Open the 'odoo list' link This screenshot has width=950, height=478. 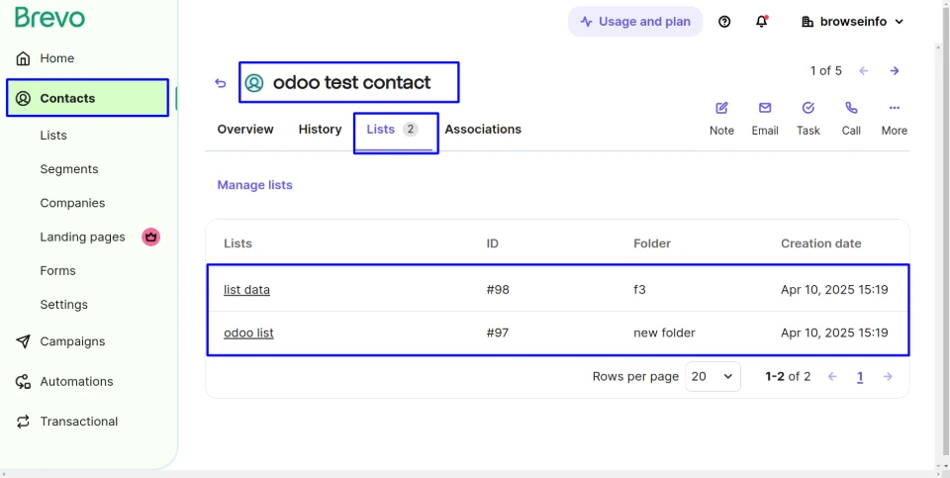coord(248,334)
